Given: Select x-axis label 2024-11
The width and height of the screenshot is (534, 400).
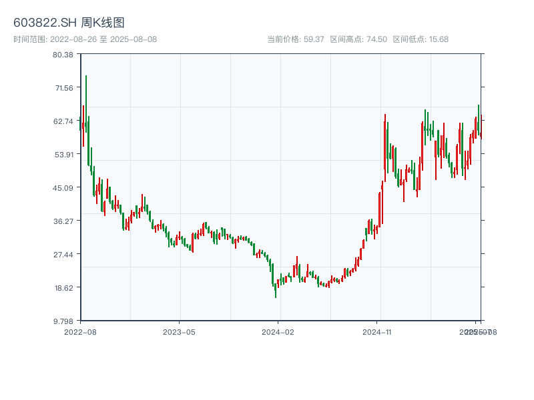Looking at the screenshot, I should [376, 332].
